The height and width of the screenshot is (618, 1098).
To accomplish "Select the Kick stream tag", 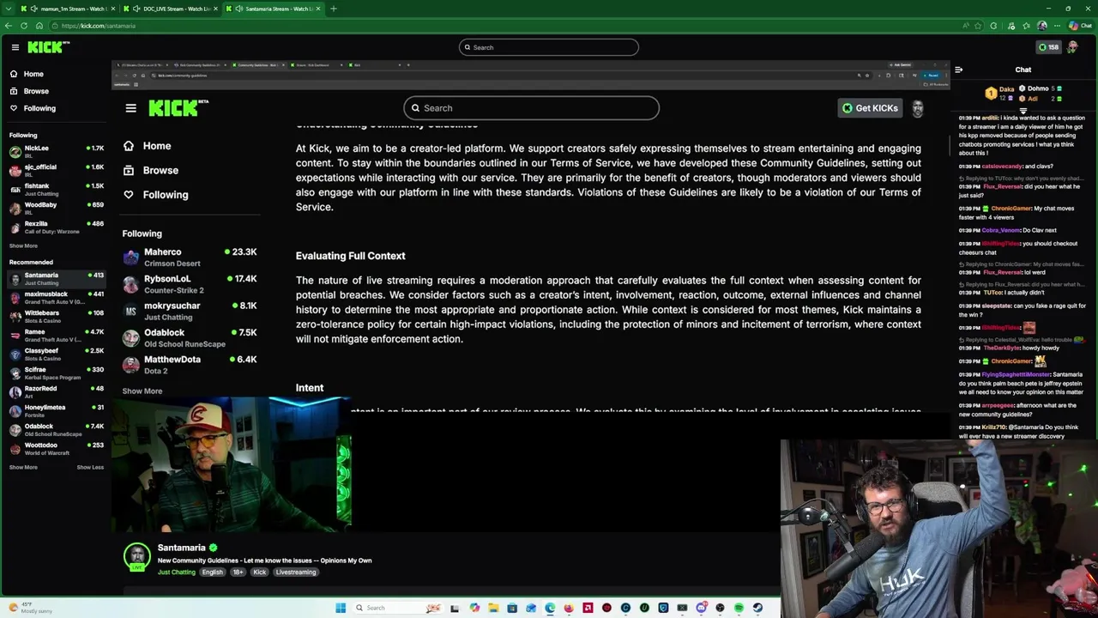I will tap(259, 572).
